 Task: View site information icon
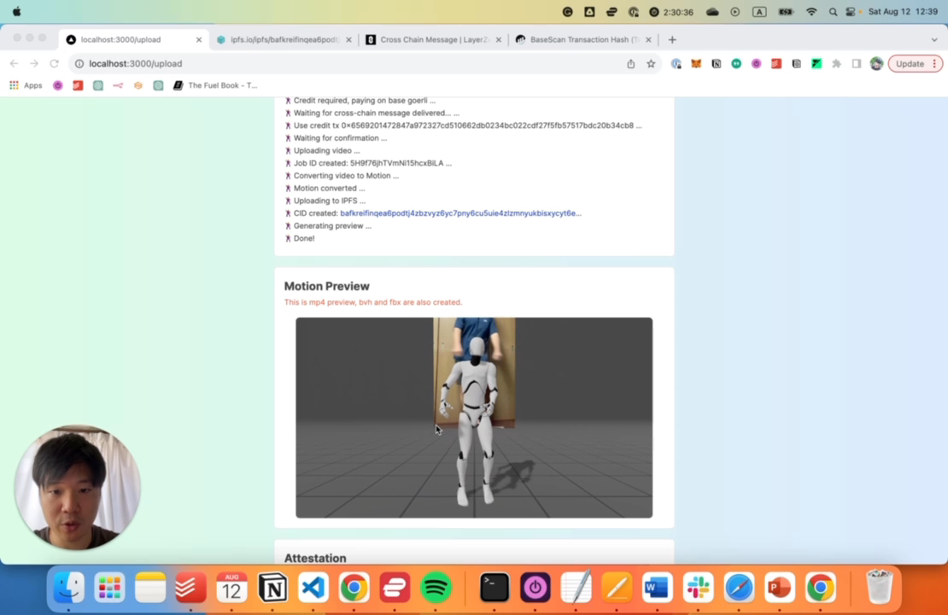[x=79, y=63]
